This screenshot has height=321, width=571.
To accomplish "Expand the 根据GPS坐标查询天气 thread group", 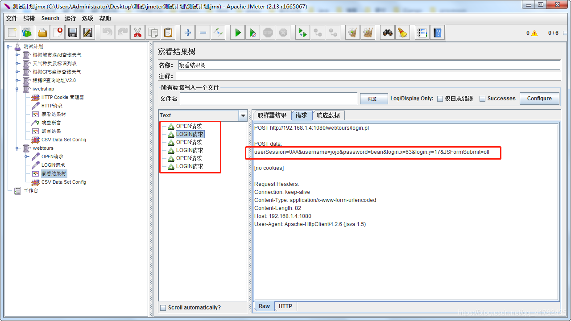I will point(17,72).
